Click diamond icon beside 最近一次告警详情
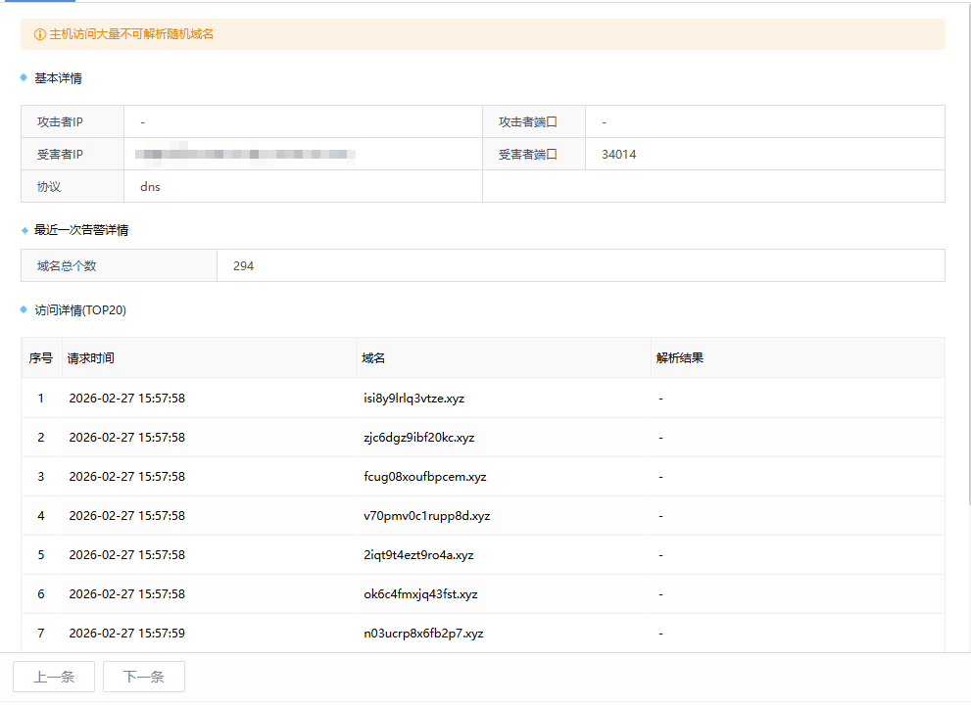This screenshot has width=971, height=706. [24, 230]
